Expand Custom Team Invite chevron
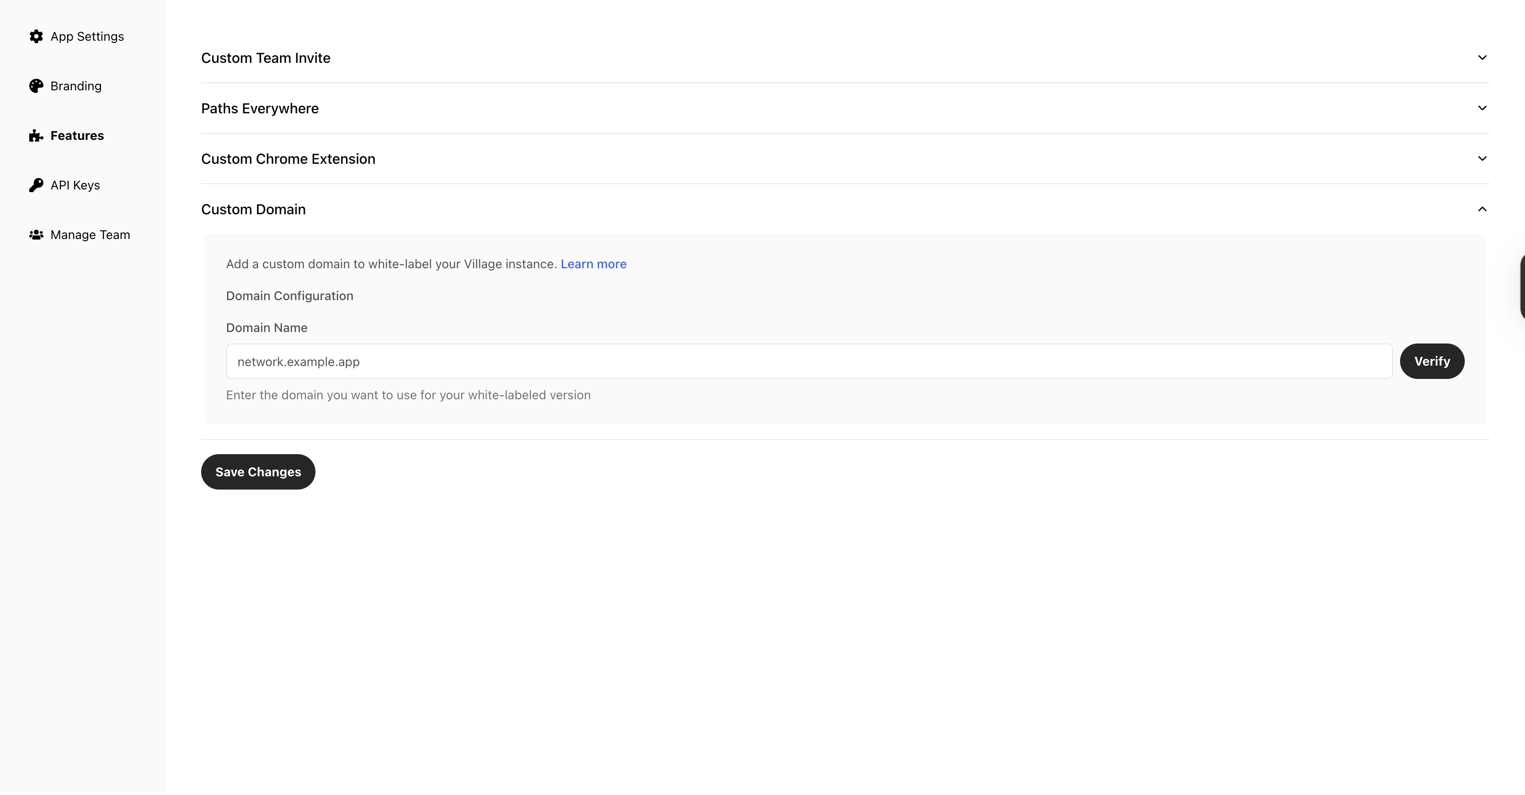The height and width of the screenshot is (795, 1525). click(1482, 58)
